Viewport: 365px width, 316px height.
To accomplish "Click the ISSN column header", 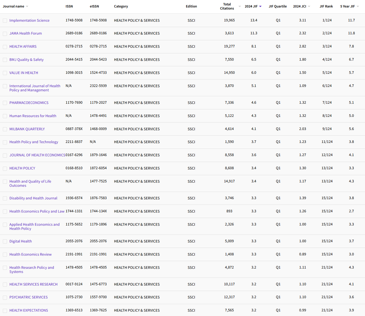I will click(69, 6).
